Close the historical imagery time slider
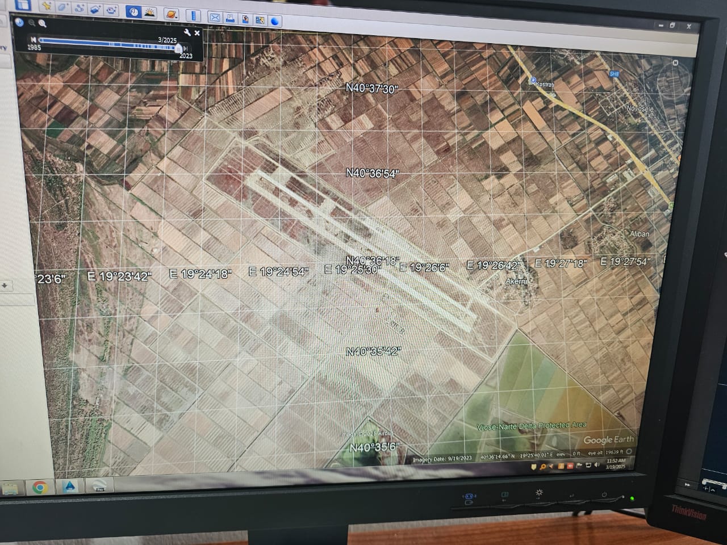The image size is (727, 545). (x=197, y=33)
